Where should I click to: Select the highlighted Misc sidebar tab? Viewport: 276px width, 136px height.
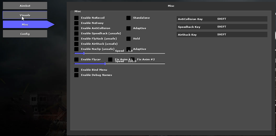(28, 24)
